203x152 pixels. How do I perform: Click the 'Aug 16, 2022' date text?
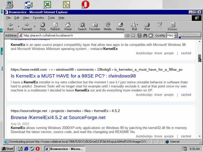coord(20,124)
